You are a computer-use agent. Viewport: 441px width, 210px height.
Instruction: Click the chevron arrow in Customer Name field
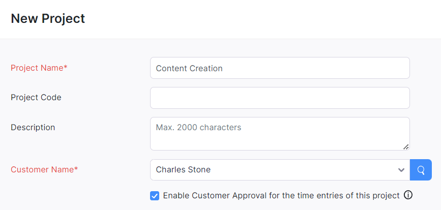coord(401,170)
